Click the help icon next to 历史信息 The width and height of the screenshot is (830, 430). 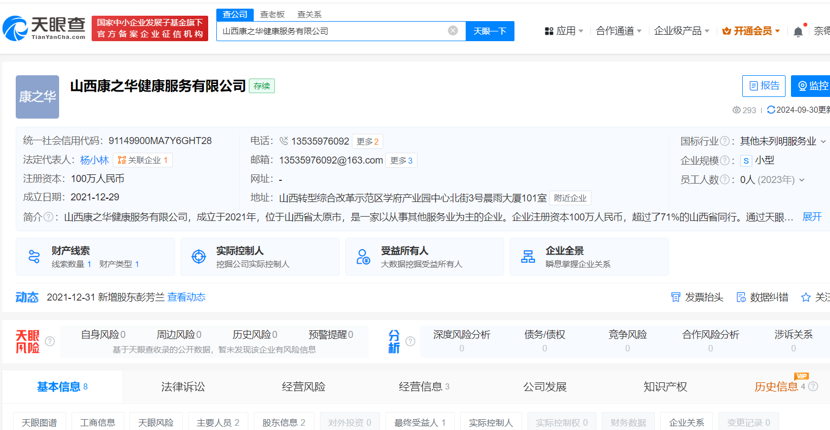pos(813,387)
